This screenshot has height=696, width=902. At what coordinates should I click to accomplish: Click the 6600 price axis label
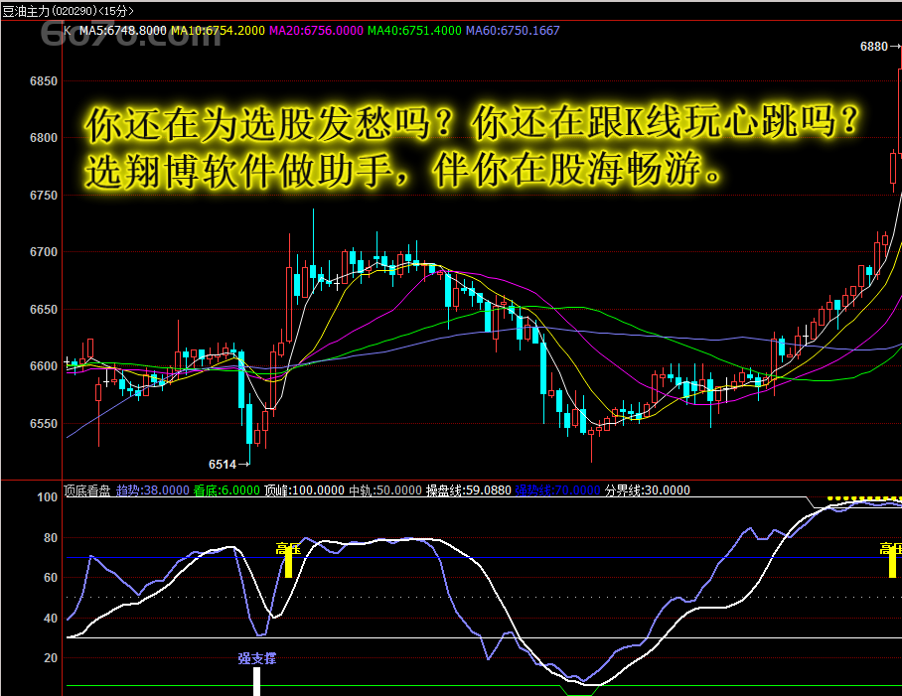tap(44, 366)
